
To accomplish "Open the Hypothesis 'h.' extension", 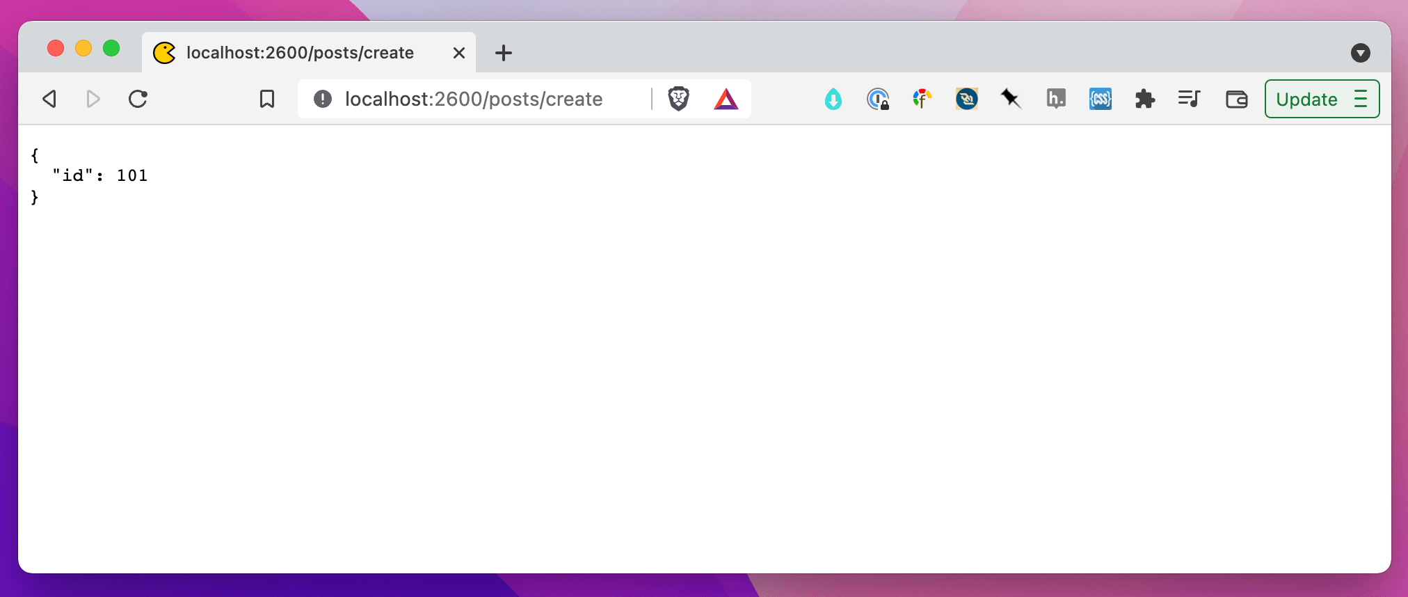I will (x=1056, y=99).
